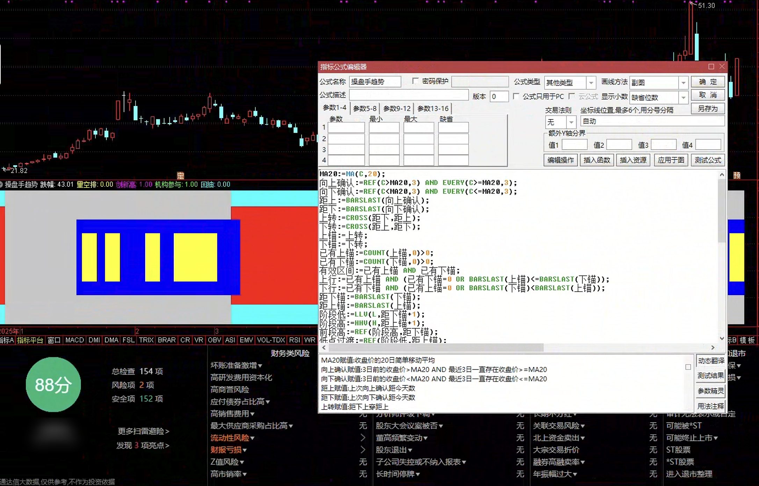Click the row 1 参数 name cell

pyautogui.click(x=346, y=127)
